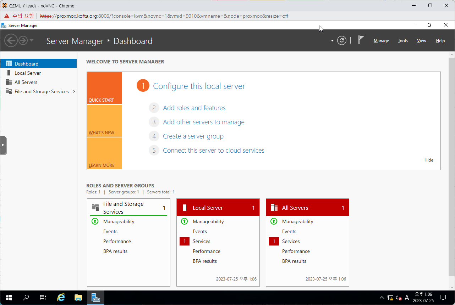
Task: Open the Notifications flag icon
Action: coord(361,40)
